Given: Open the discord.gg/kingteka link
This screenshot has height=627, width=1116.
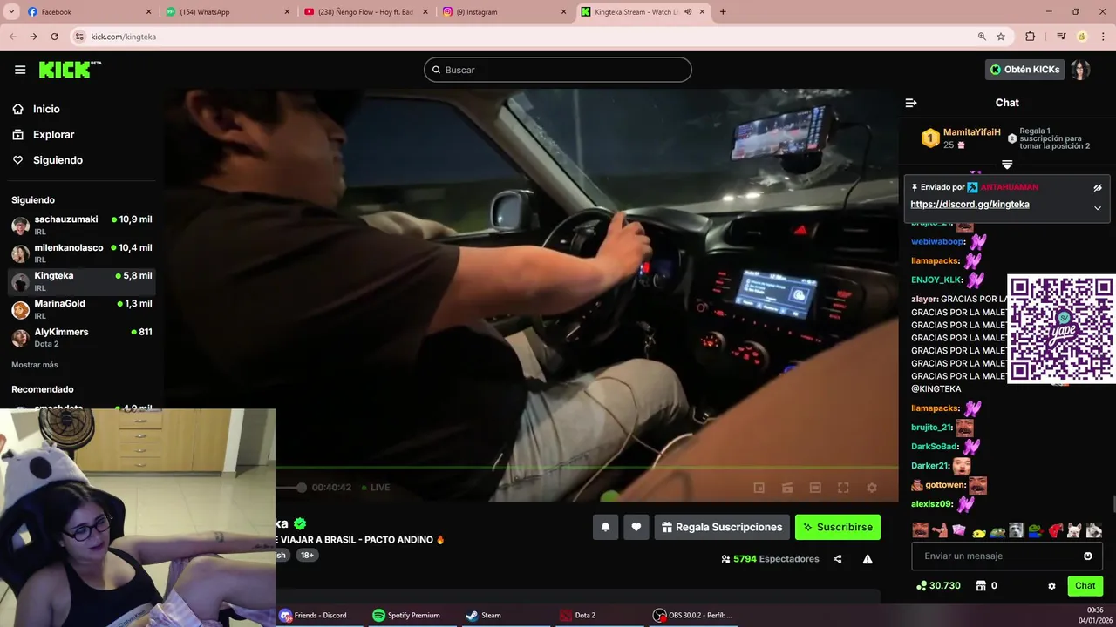Looking at the screenshot, I should click(970, 205).
